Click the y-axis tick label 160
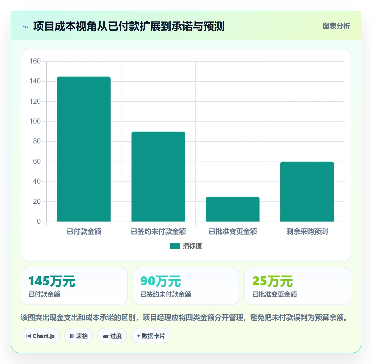This screenshot has width=372, height=364. [x=35, y=61]
